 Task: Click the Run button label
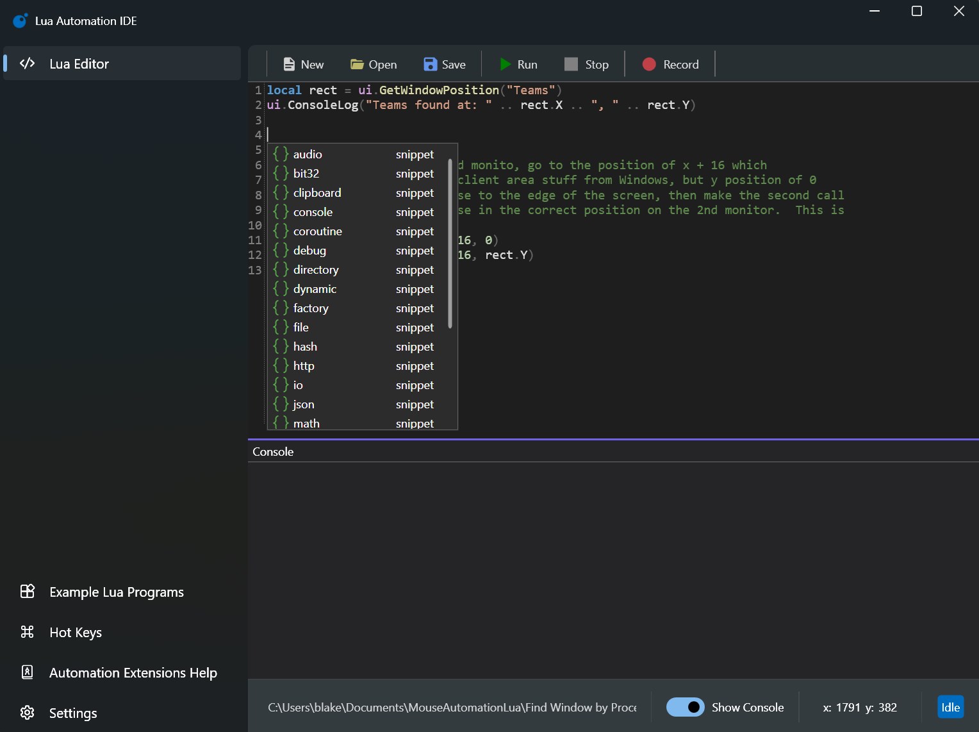527,64
